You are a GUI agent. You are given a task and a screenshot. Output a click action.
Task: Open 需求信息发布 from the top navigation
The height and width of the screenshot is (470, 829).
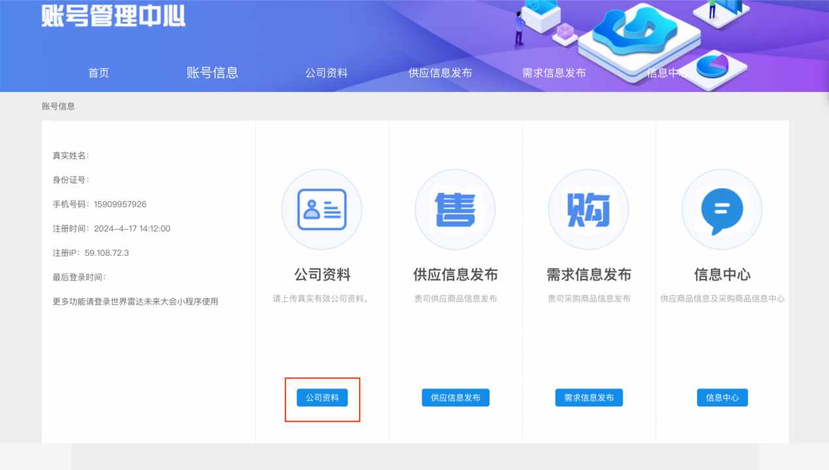tap(554, 73)
